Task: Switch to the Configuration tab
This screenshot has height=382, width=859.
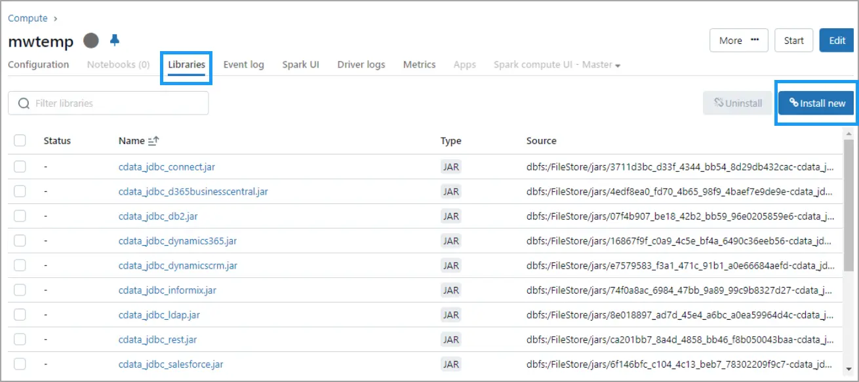Action: tap(38, 65)
